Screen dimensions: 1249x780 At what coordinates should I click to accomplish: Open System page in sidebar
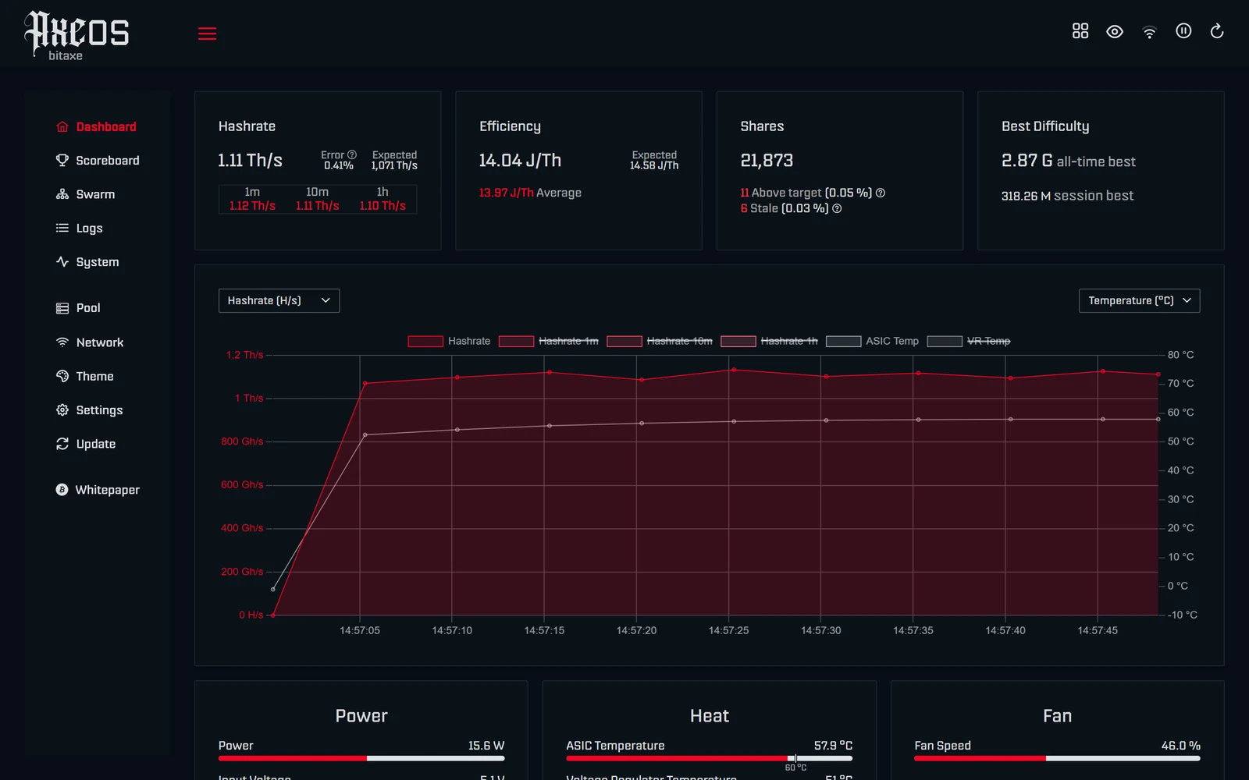87,262
